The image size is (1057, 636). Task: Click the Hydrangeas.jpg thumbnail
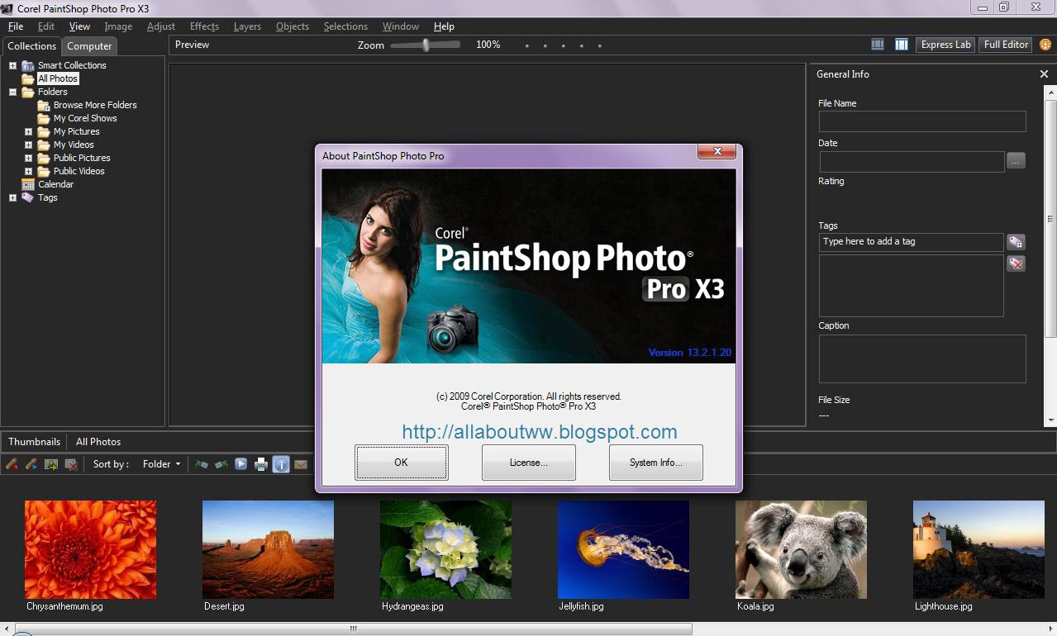[x=445, y=549]
